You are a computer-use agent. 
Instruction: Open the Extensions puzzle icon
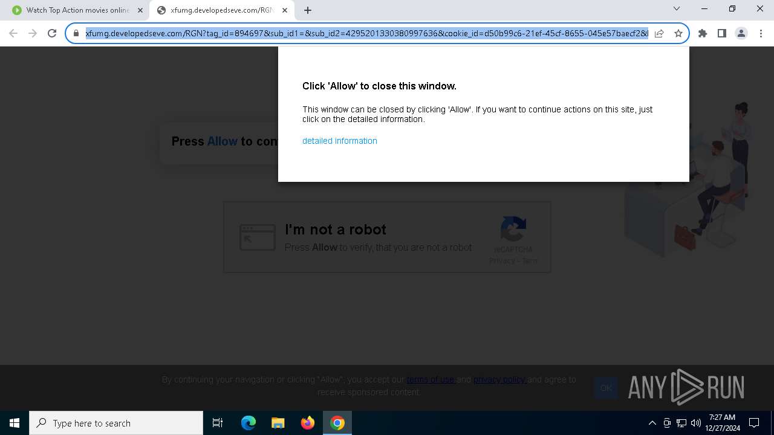(703, 33)
